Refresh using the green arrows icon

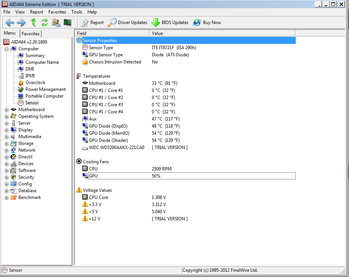[45, 23]
